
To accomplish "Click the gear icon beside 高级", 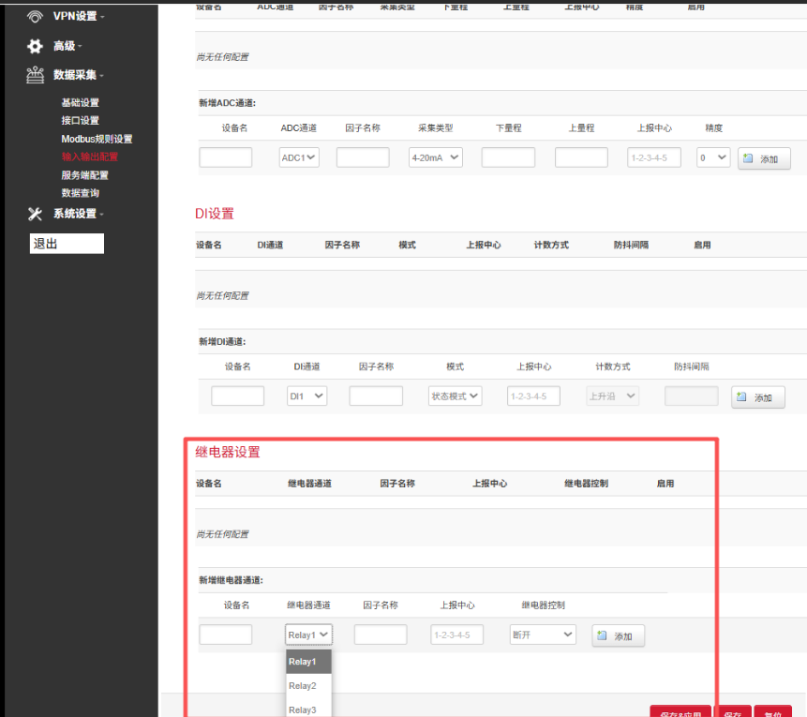I will pos(35,46).
